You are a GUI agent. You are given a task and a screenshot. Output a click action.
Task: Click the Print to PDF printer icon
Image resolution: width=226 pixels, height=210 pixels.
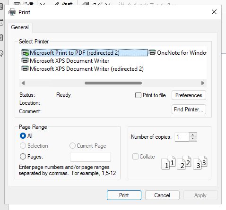25,53
